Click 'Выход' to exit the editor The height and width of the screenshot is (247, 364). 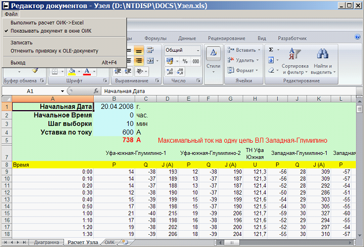point(18,62)
